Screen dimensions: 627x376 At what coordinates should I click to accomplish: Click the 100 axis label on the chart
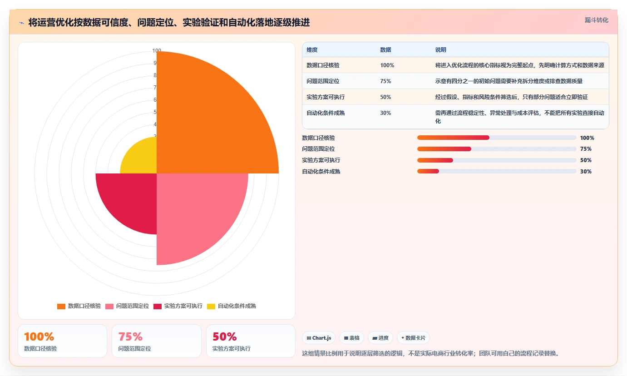point(157,51)
